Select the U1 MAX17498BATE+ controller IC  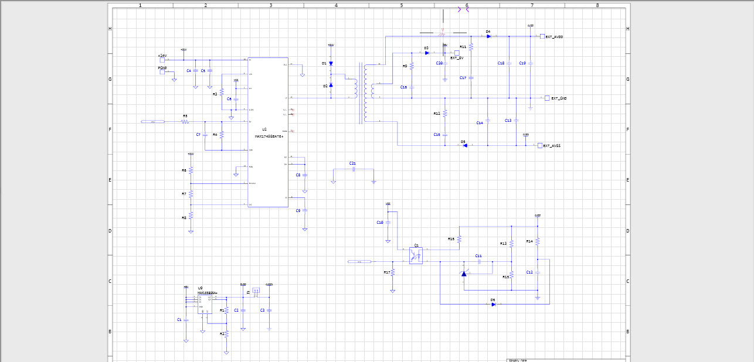pos(268,132)
